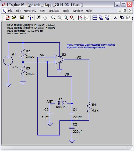The image size is (134, 151).
Task: Select the R1 4.7k resistor
Action: [x=89, y=107]
